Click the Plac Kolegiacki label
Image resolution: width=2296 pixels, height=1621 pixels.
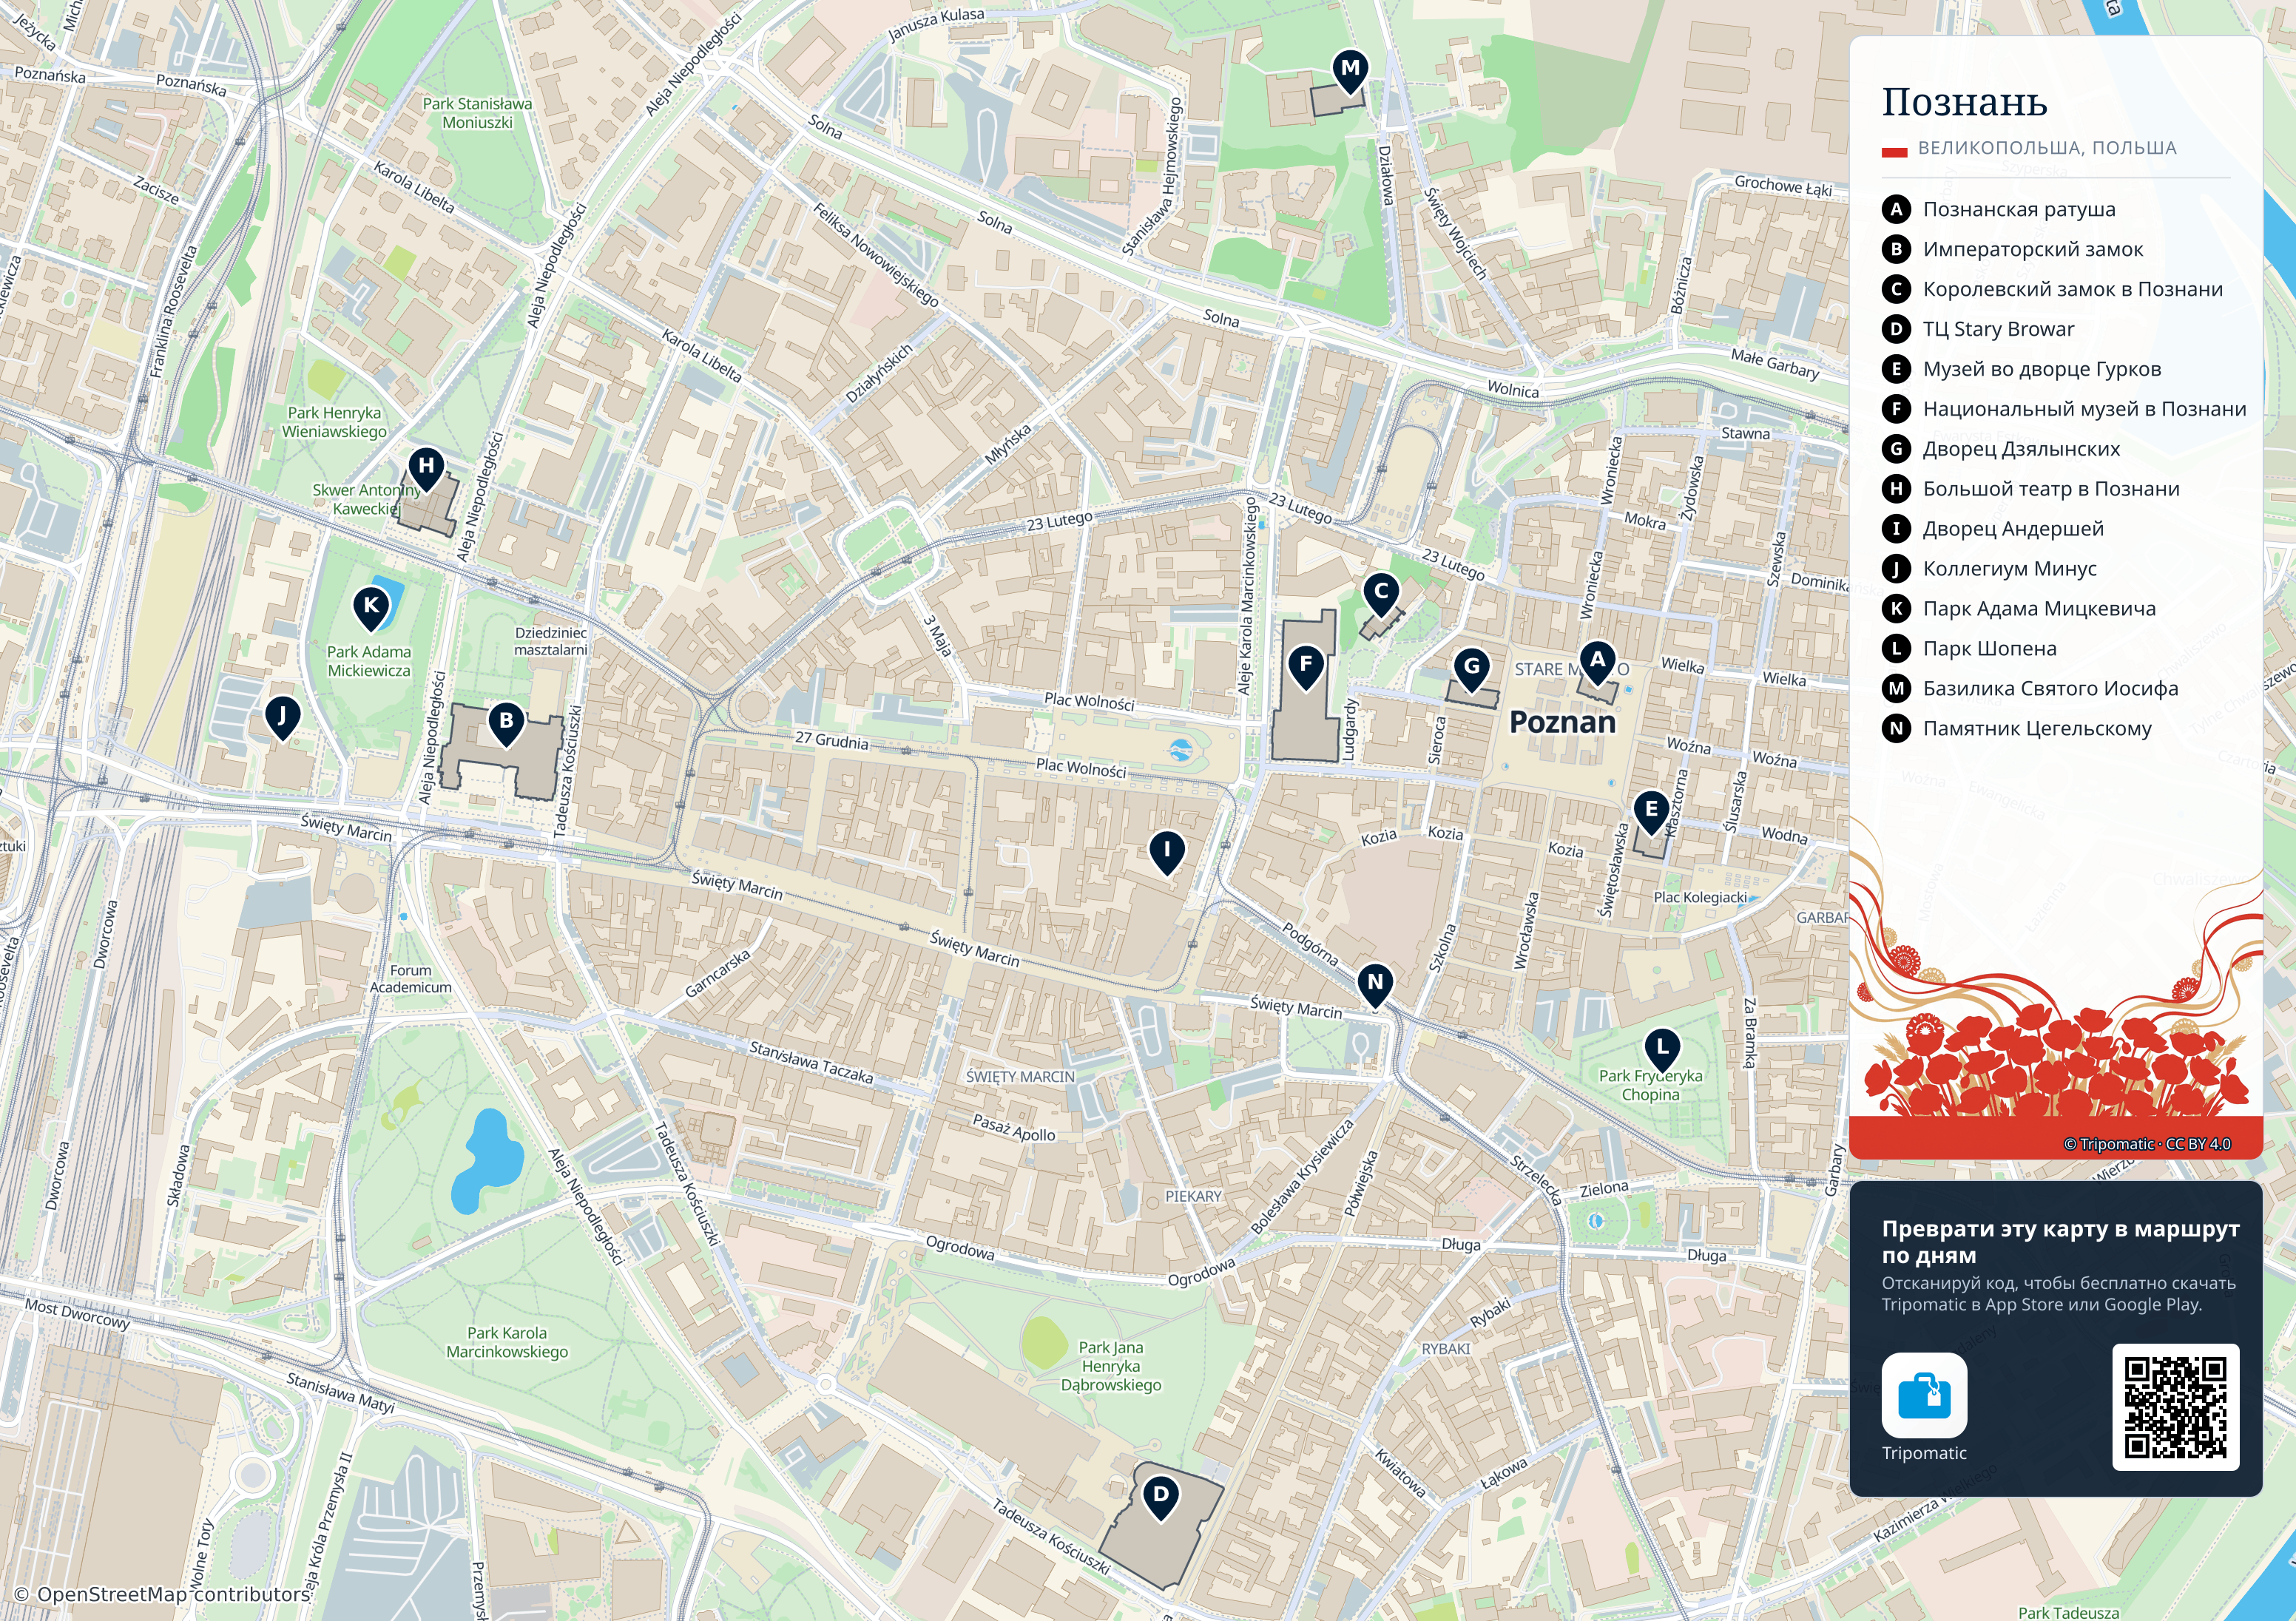(1700, 897)
